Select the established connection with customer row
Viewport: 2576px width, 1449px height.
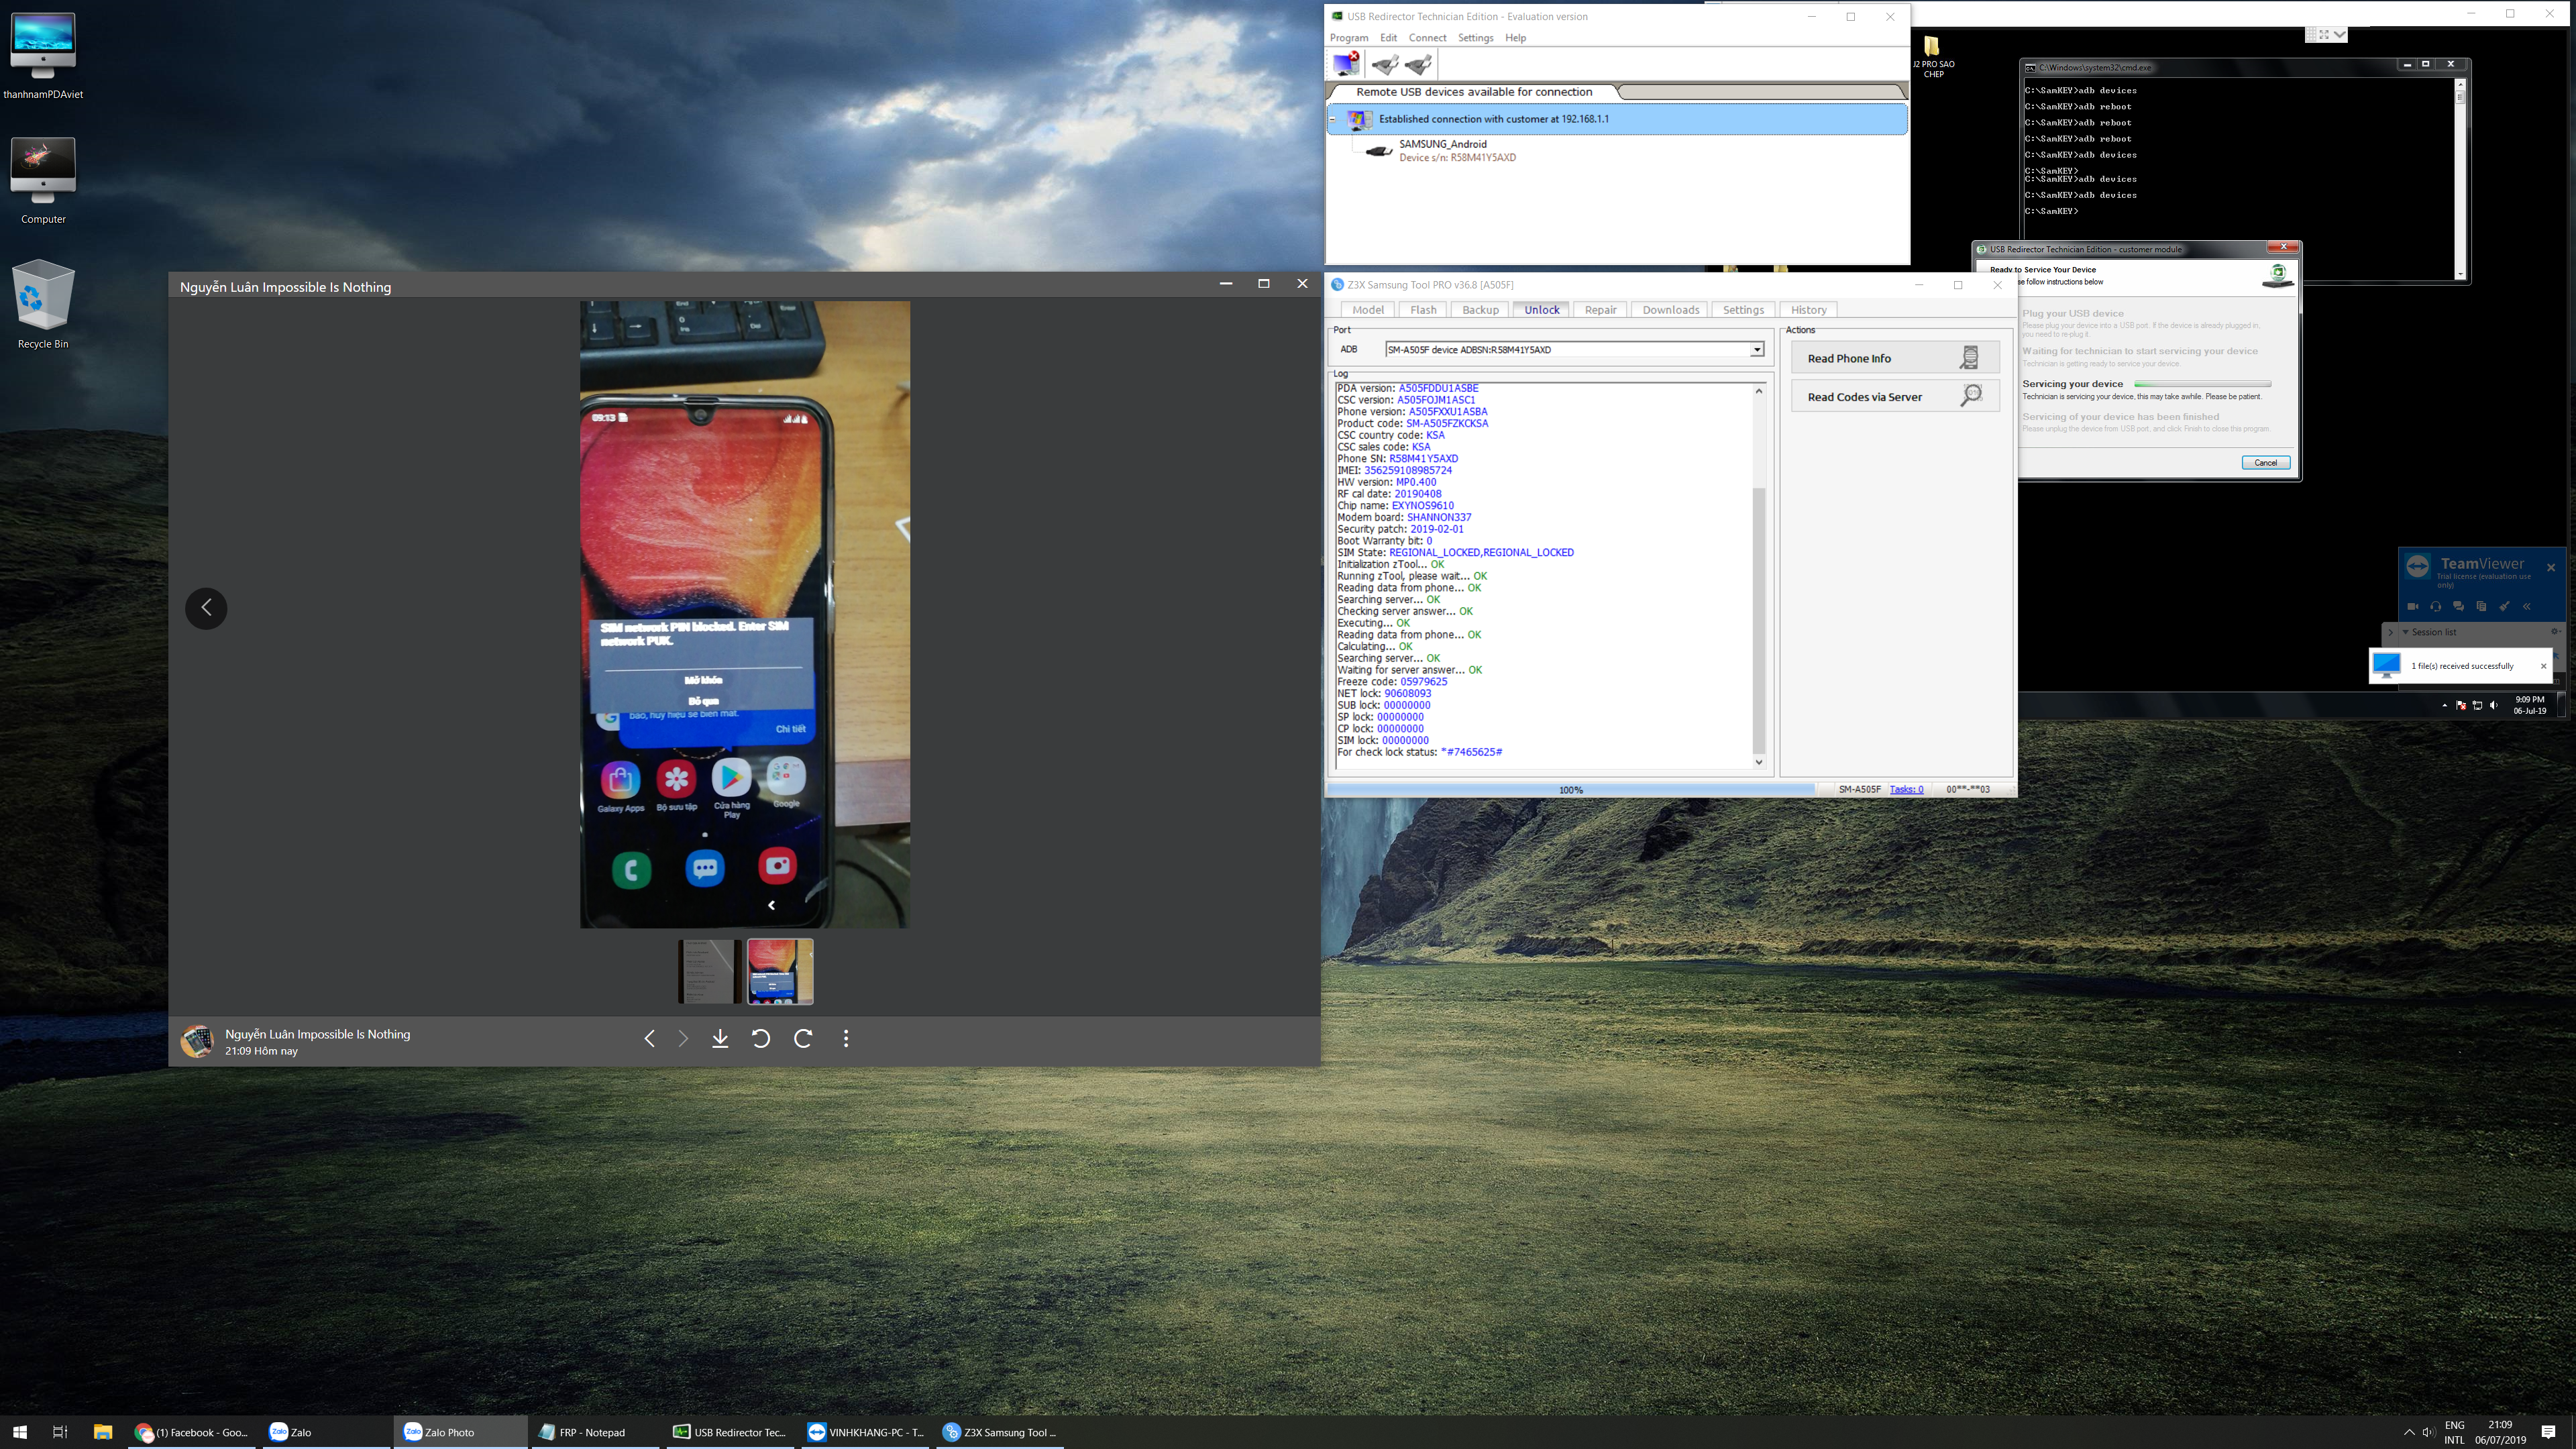pos(1617,119)
